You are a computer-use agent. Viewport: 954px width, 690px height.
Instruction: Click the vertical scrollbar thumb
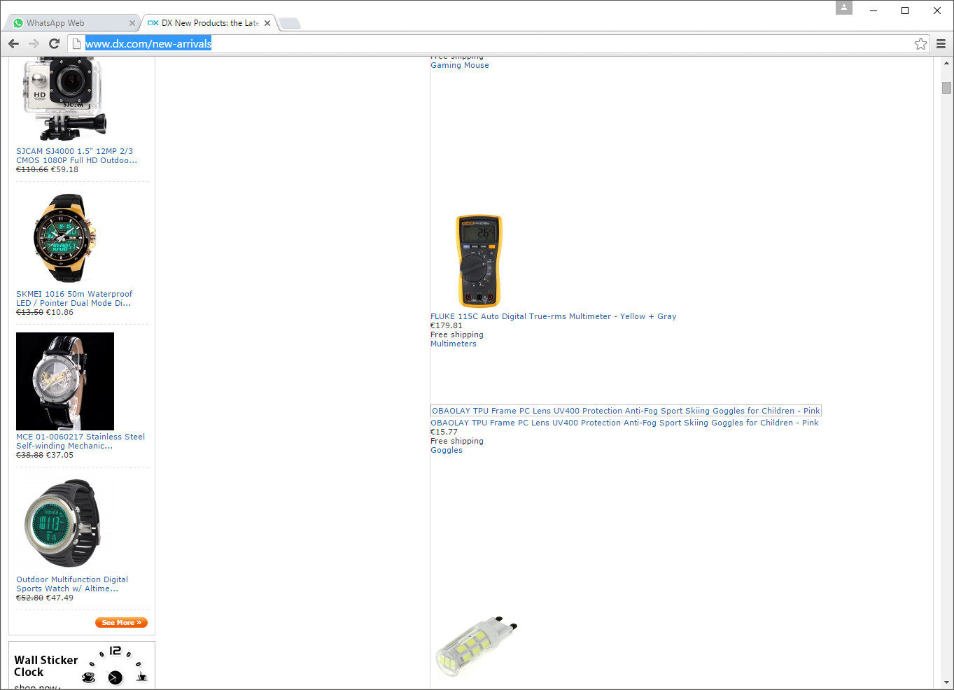946,87
